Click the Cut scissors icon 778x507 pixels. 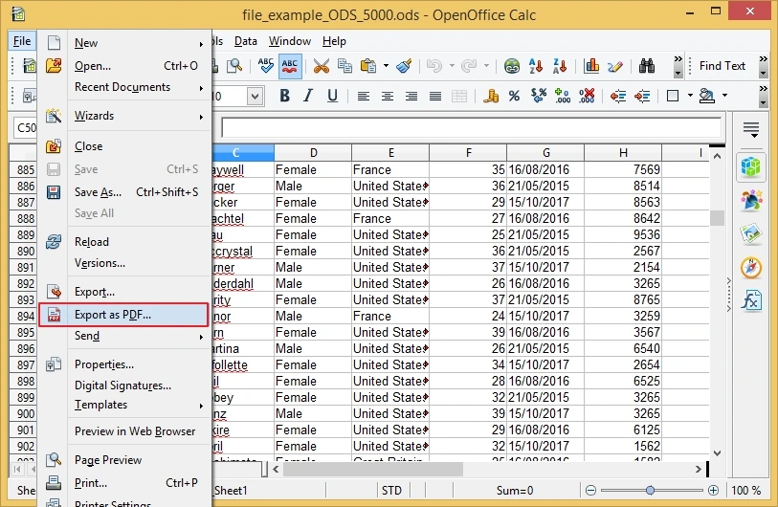pos(321,66)
